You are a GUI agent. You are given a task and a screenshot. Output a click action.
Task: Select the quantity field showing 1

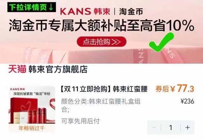click(x=171, y=127)
